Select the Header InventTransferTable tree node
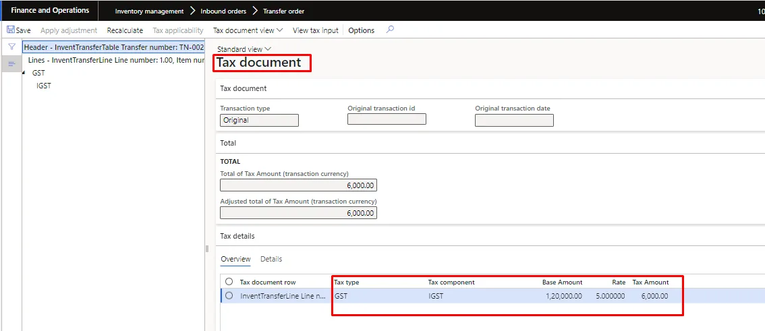765x331 pixels. coord(114,47)
